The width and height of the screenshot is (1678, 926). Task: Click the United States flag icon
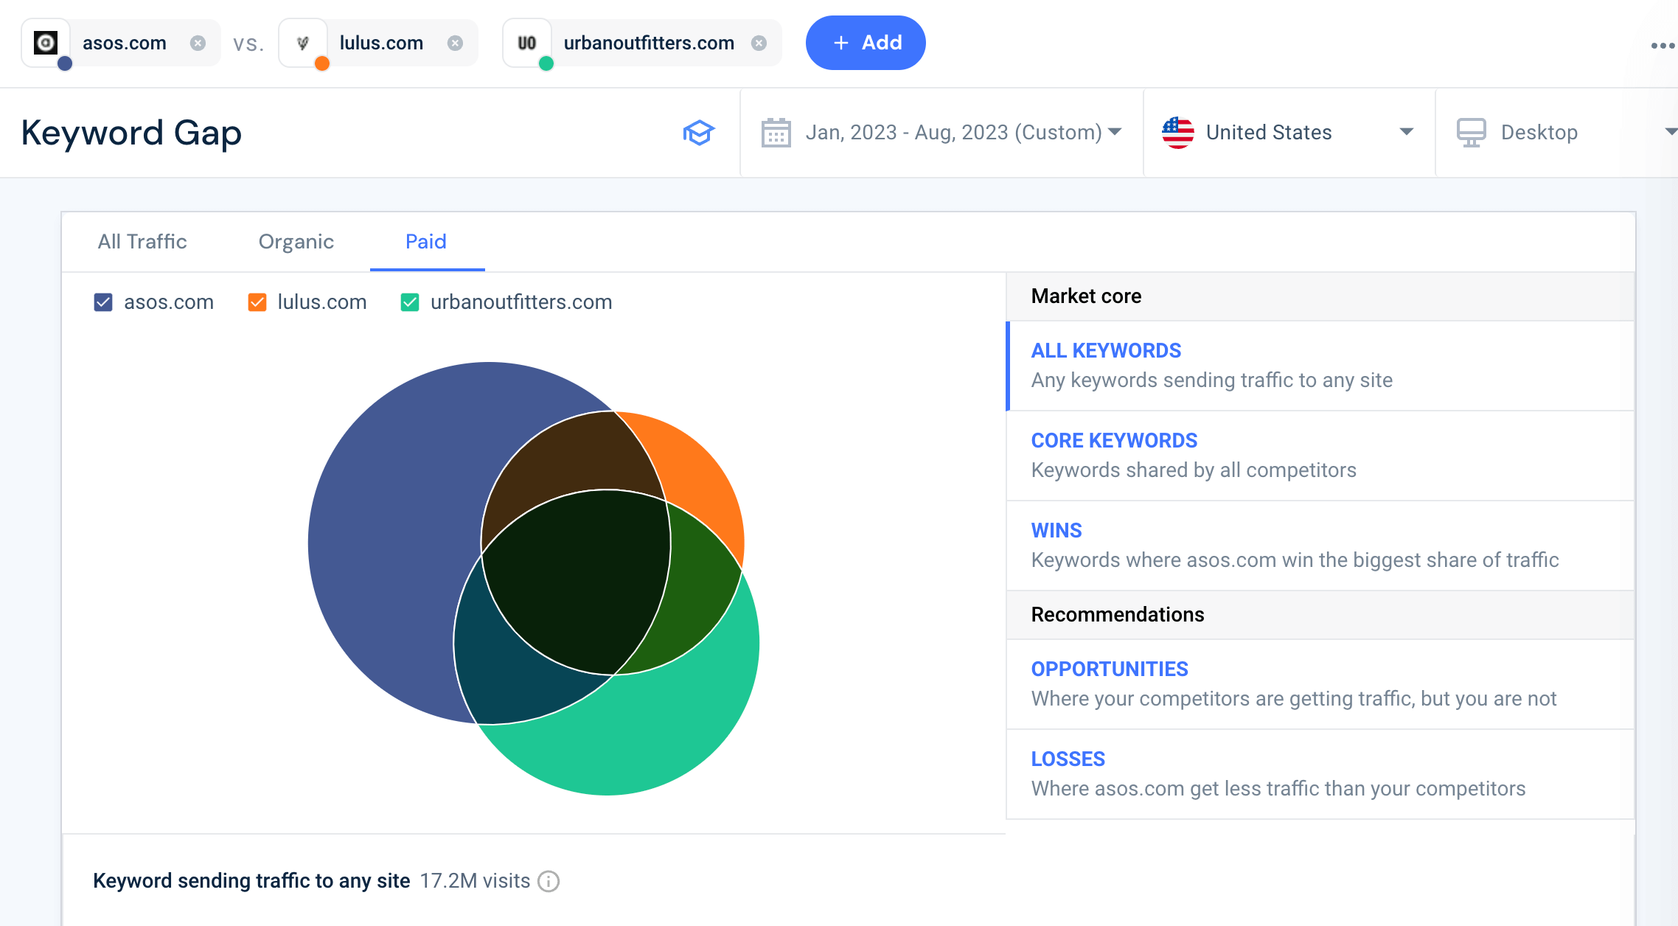(x=1178, y=133)
